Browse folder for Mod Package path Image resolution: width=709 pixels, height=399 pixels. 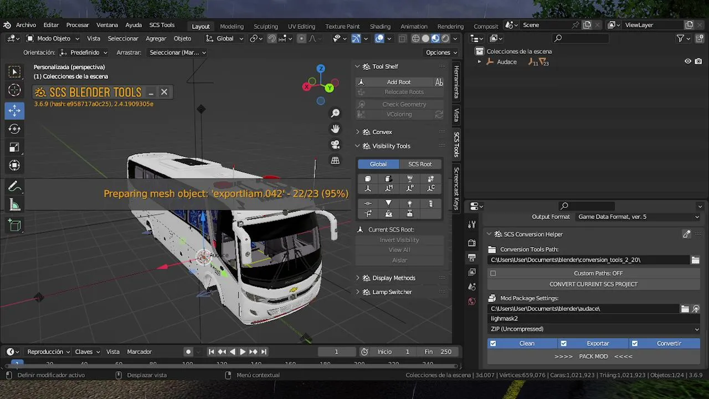pos(685,309)
